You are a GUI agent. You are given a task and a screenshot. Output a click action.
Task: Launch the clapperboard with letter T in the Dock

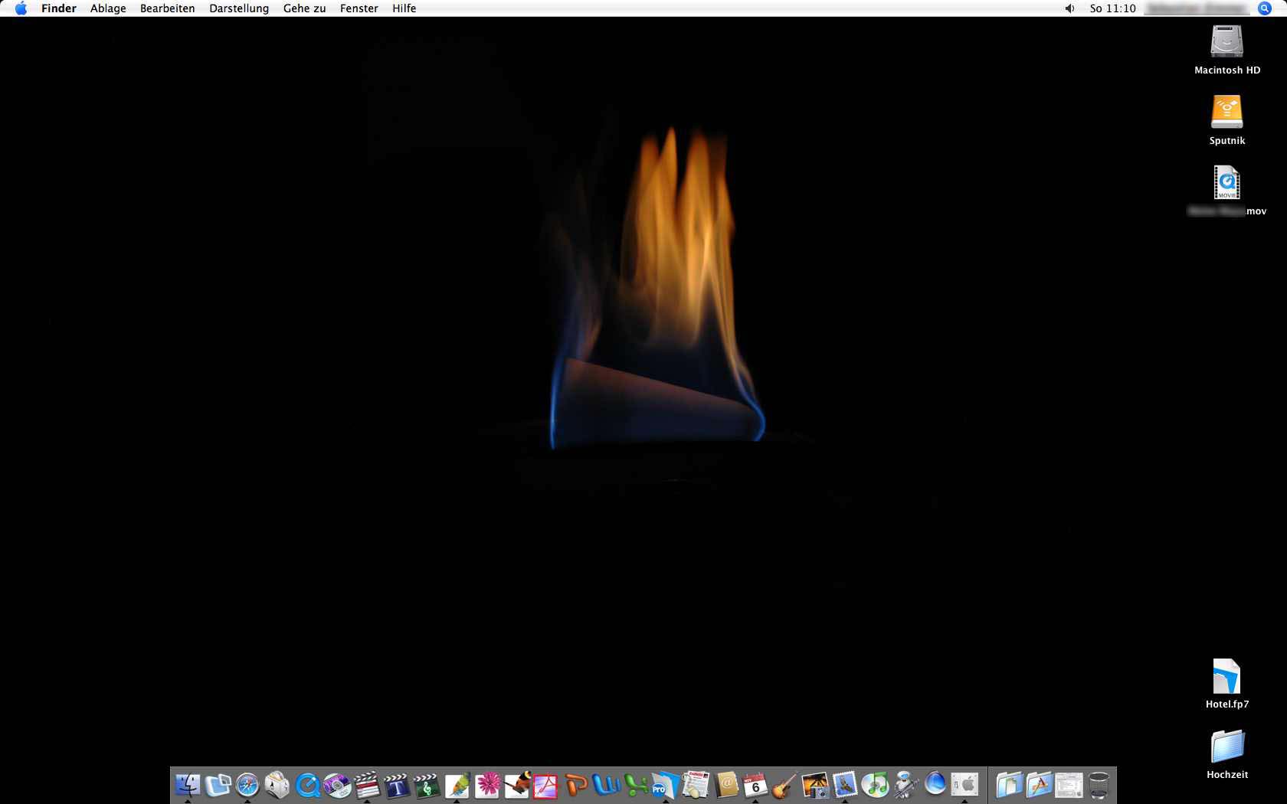[x=397, y=785]
